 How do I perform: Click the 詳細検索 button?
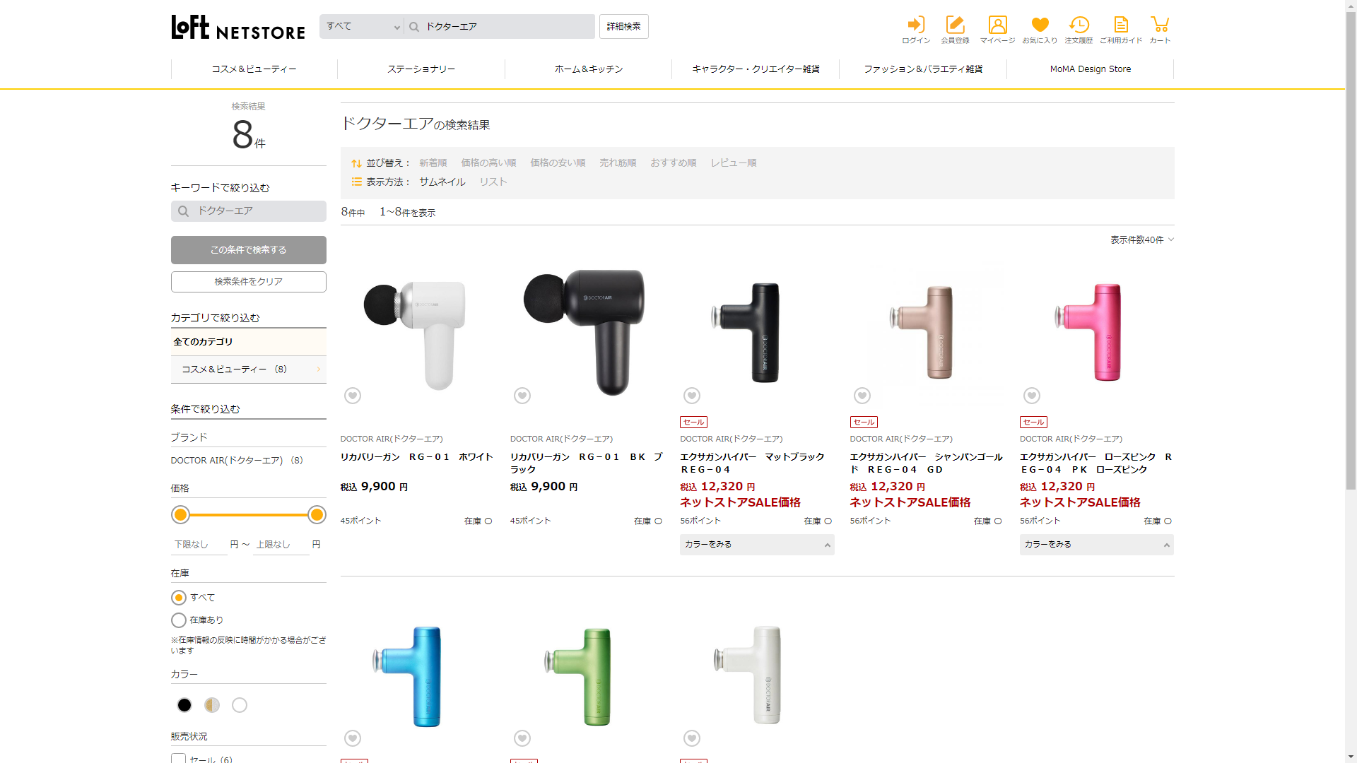click(x=623, y=27)
